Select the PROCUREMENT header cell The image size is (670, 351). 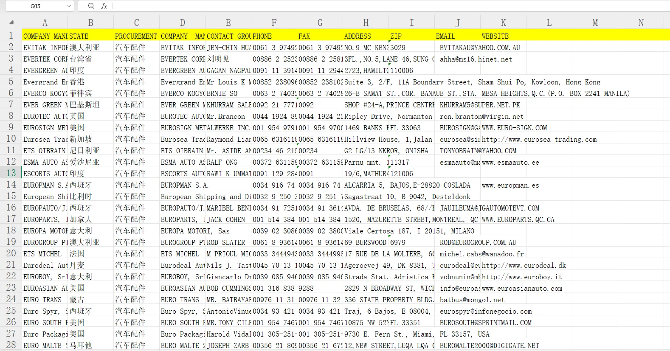coord(136,36)
